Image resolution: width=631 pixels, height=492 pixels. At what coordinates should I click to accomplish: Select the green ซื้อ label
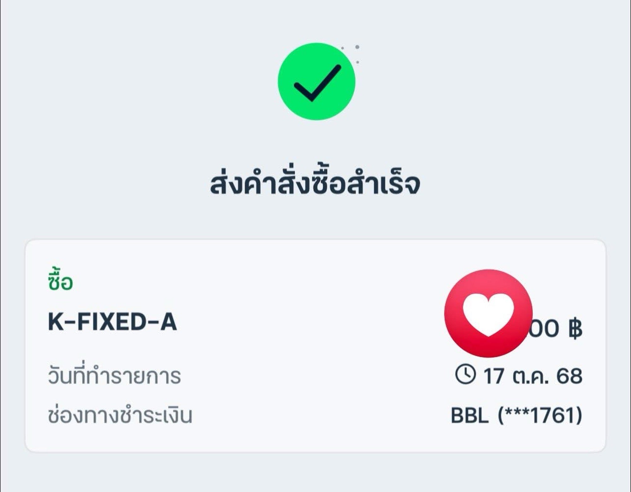[x=61, y=281]
